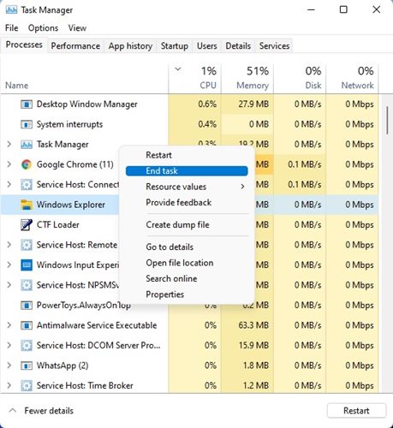
Task: Sort by the CPU column header
Action: point(195,78)
